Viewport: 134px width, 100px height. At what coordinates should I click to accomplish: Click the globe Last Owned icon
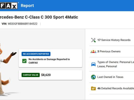pyautogui.click(x=93, y=77)
